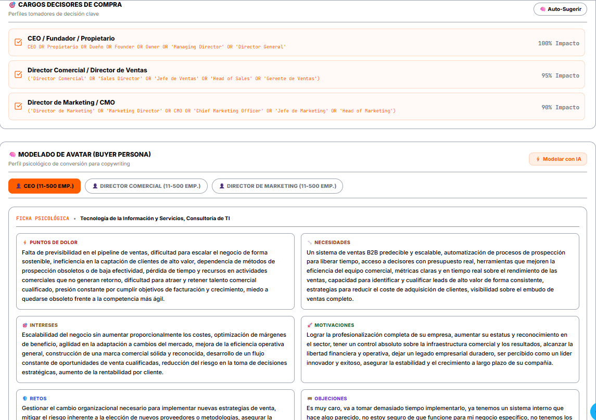Switch to Director Comercial (11-500 EMP.) tab
This screenshot has height=420, width=596.
[146, 186]
